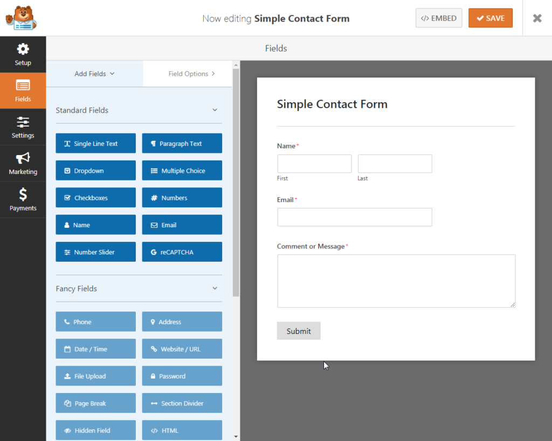Add a Hidden Field
This screenshot has width=552, height=441.
95,430
